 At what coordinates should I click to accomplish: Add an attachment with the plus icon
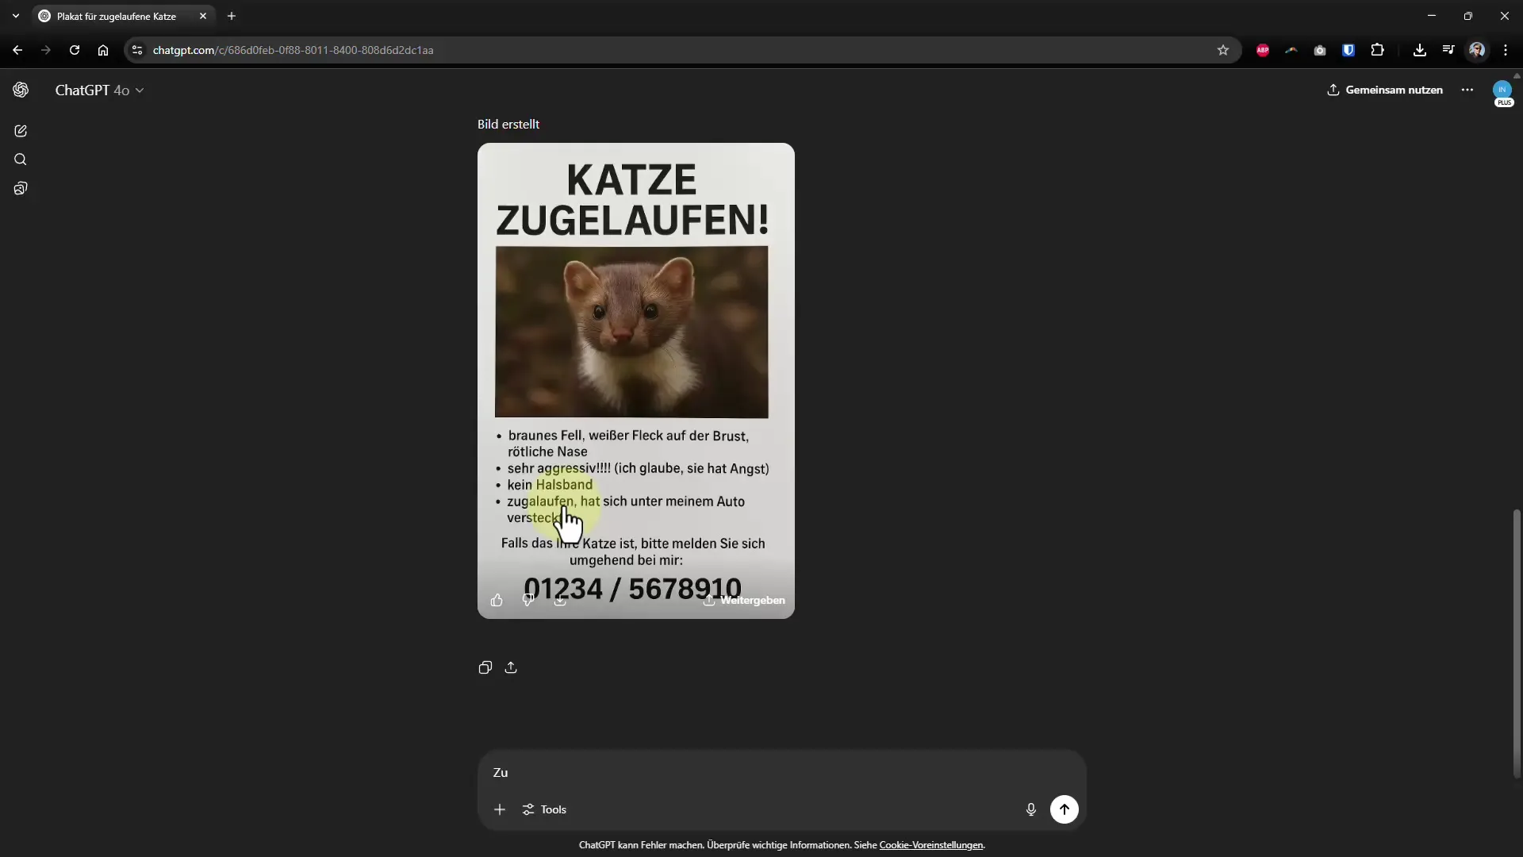click(x=500, y=809)
